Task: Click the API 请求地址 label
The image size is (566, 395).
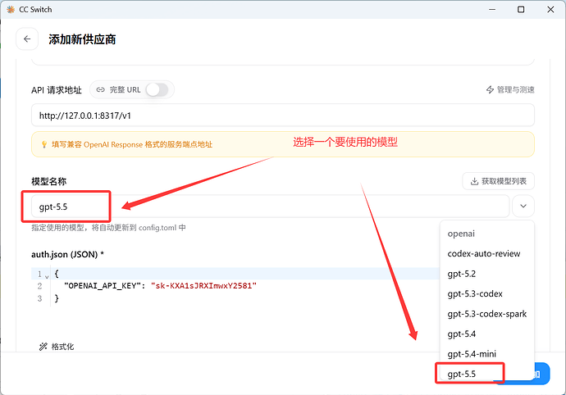Action: point(57,90)
